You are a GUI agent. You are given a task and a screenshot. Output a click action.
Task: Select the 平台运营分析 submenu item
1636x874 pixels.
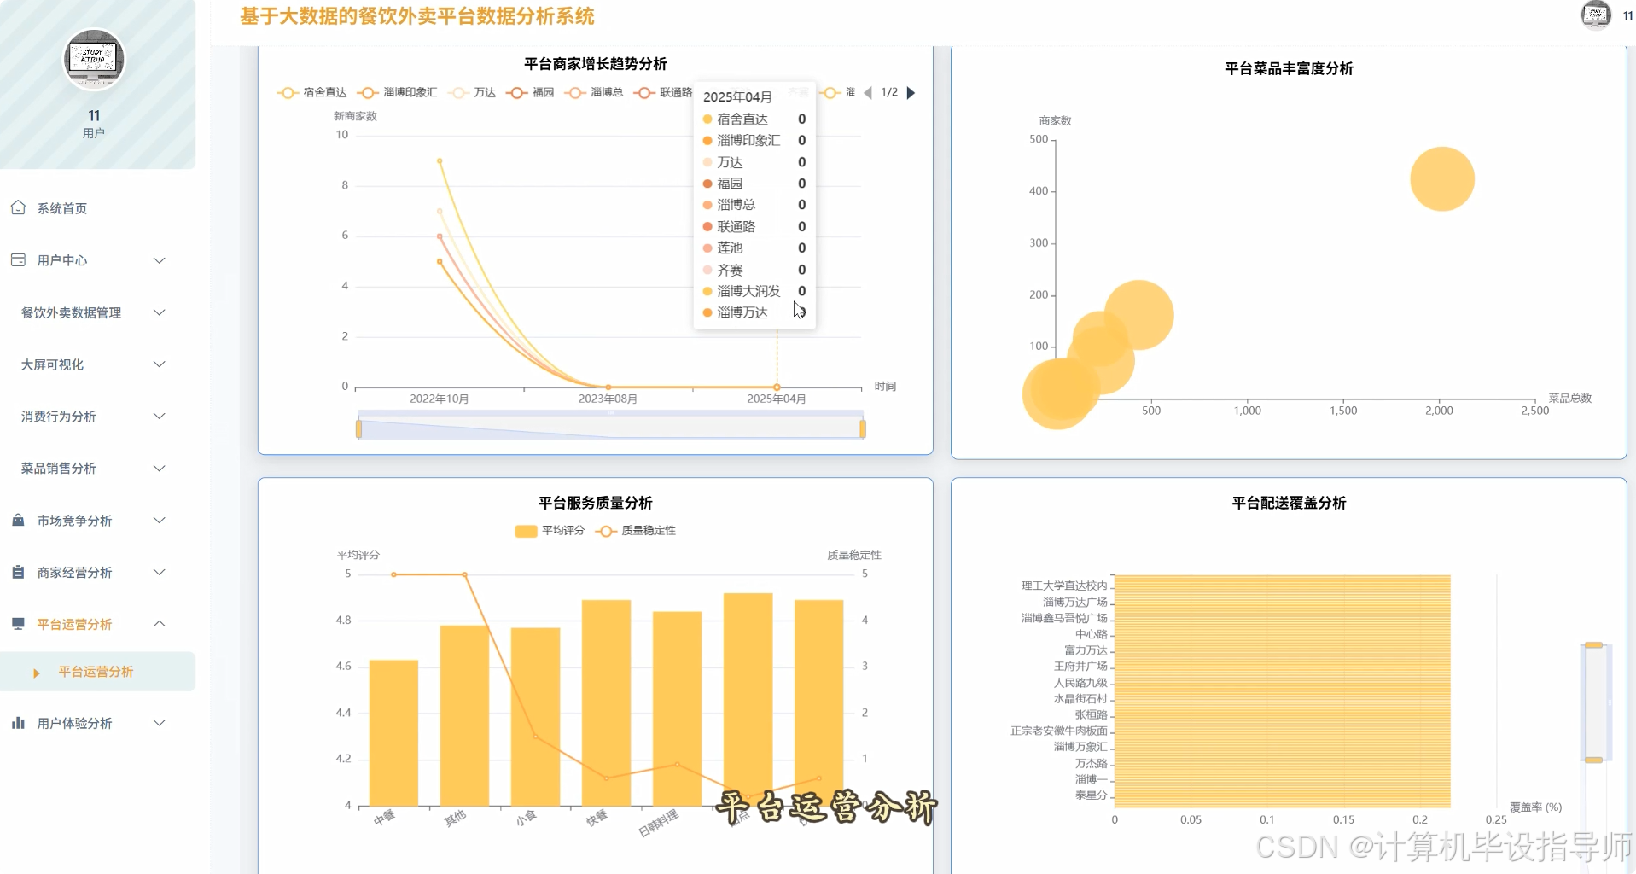94,672
